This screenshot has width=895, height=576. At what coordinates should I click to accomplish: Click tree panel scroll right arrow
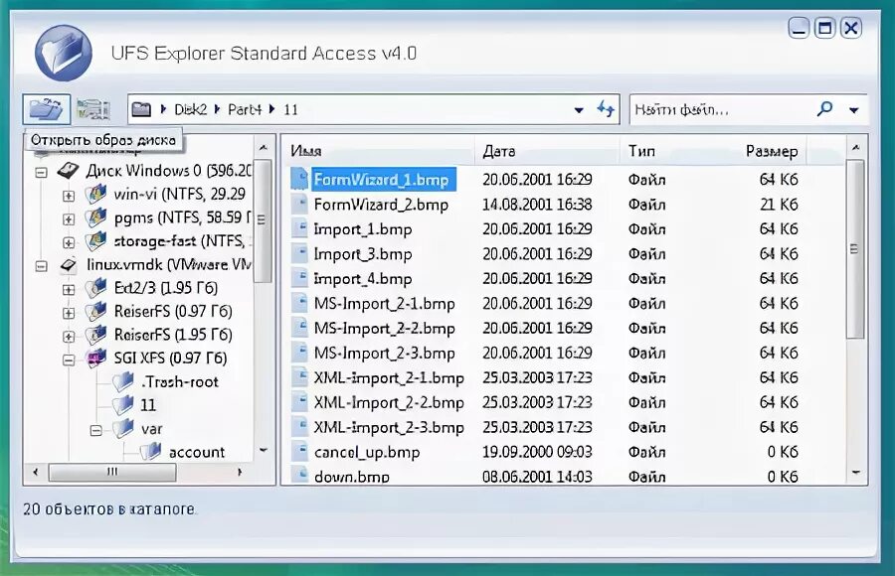coord(240,472)
